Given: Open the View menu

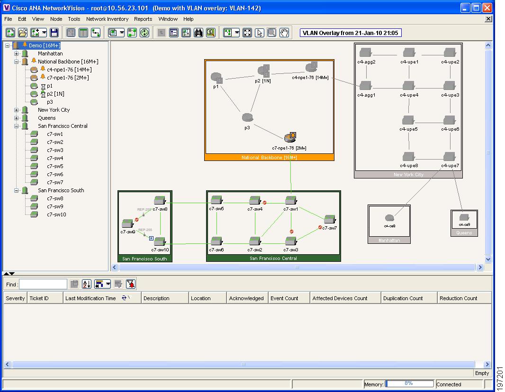Looking at the screenshot, I should [x=38, y=19].
